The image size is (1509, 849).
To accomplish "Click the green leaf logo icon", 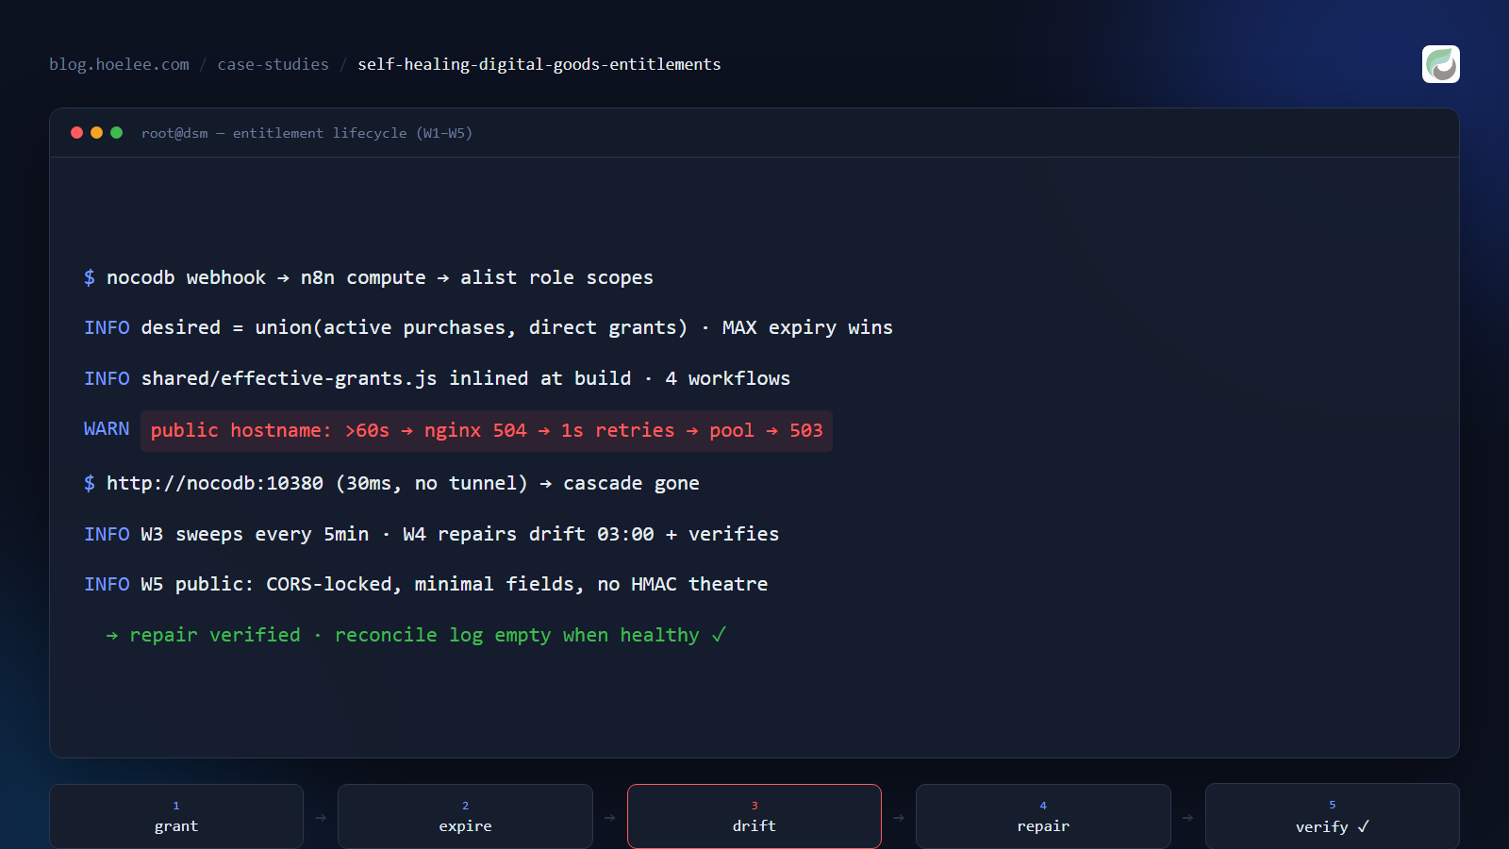I will click(1440, 64).
